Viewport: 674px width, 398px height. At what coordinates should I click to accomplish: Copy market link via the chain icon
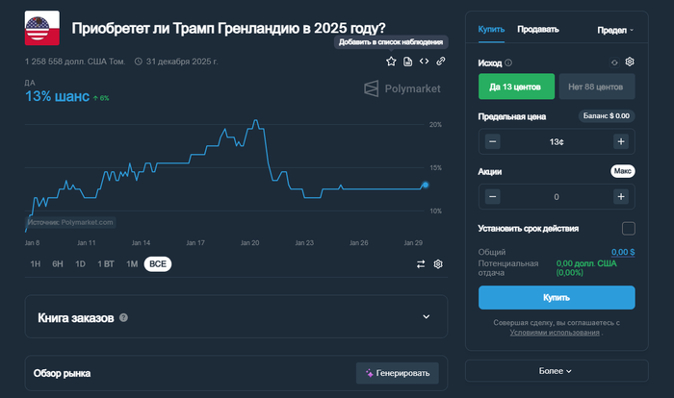(440, 62)
